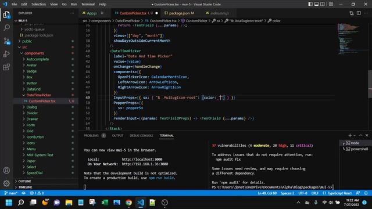Screen dimensions: 372x209
Task: Expand the DataGrid folder
Action: pos(34,89)
